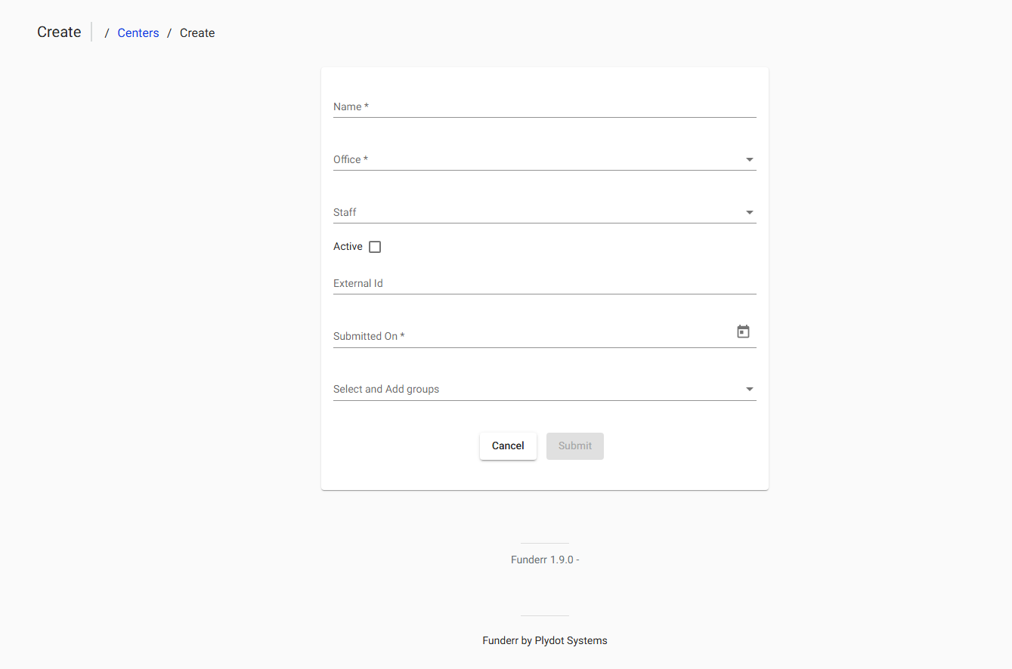1012x669 pixels.
Task: Toggle Active by clicking its label
Action: (x=348, y=246)
